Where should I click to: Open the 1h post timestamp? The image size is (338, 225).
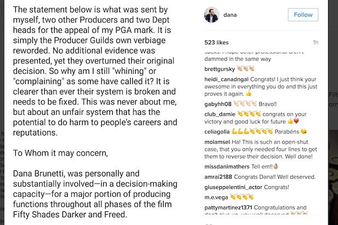[x=316, y=42]
